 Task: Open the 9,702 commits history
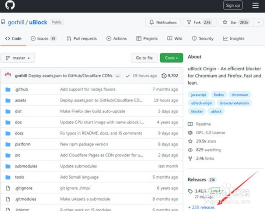coord(170,75)
